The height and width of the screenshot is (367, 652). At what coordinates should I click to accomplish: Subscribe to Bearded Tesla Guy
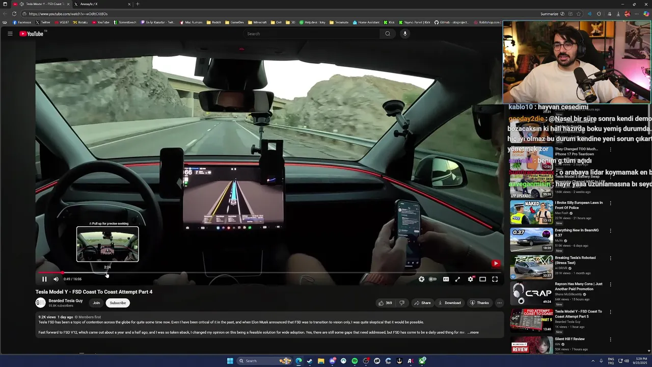click(x=118, y=303)
